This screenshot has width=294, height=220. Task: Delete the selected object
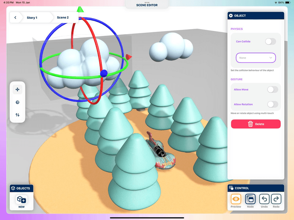tap(256, 124)
